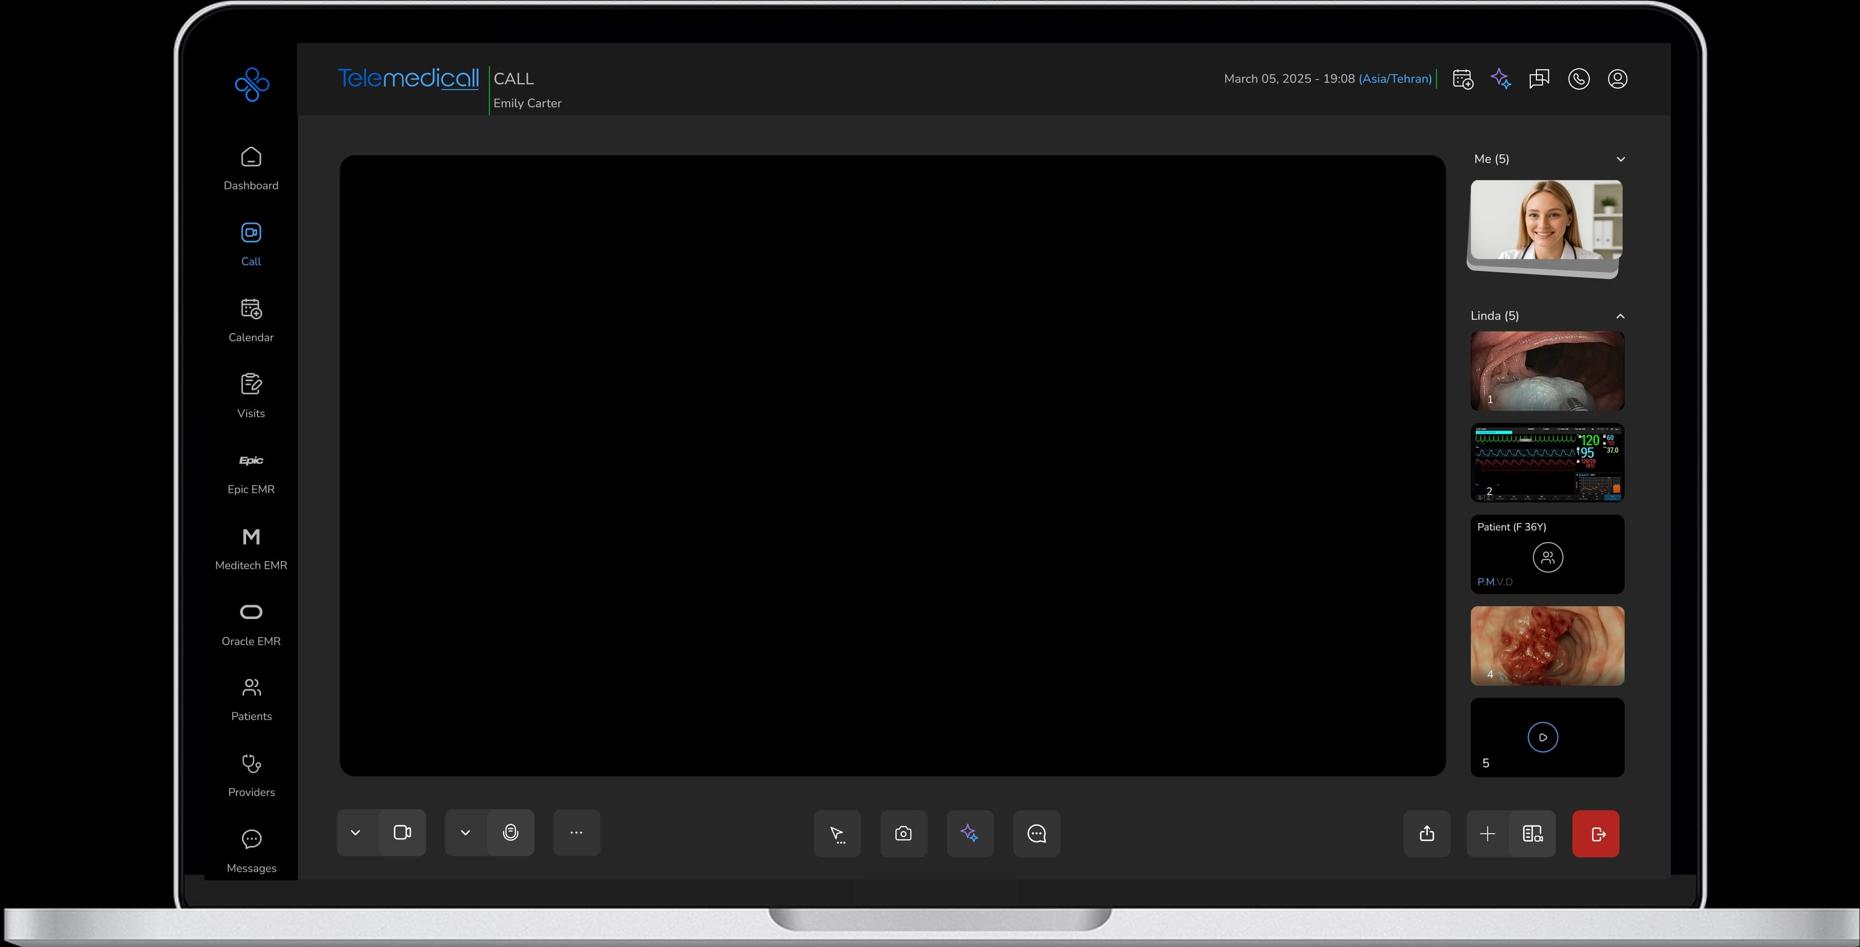Click the March 05, 2025 - 19:08 timestamp

1289,78
